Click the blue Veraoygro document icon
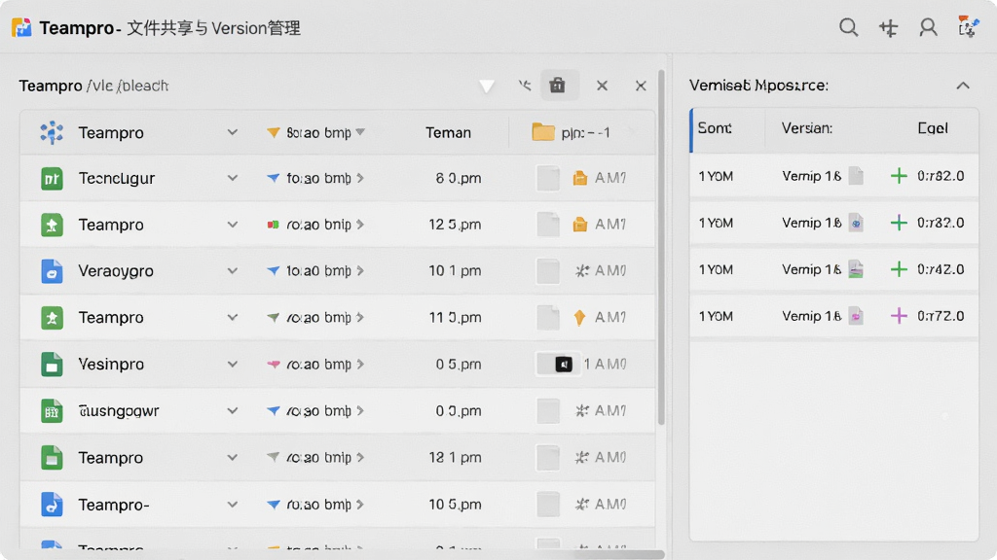 click(52, 271)
